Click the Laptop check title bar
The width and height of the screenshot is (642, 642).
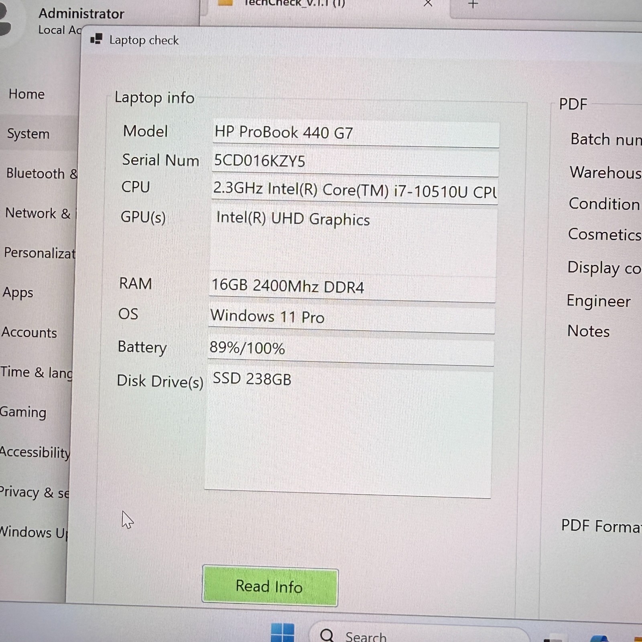pos(361,42)
